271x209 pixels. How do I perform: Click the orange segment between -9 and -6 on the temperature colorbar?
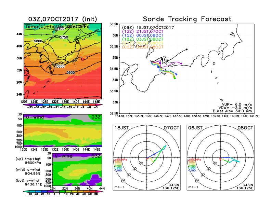pyautogui.click(x=86, y=105)
